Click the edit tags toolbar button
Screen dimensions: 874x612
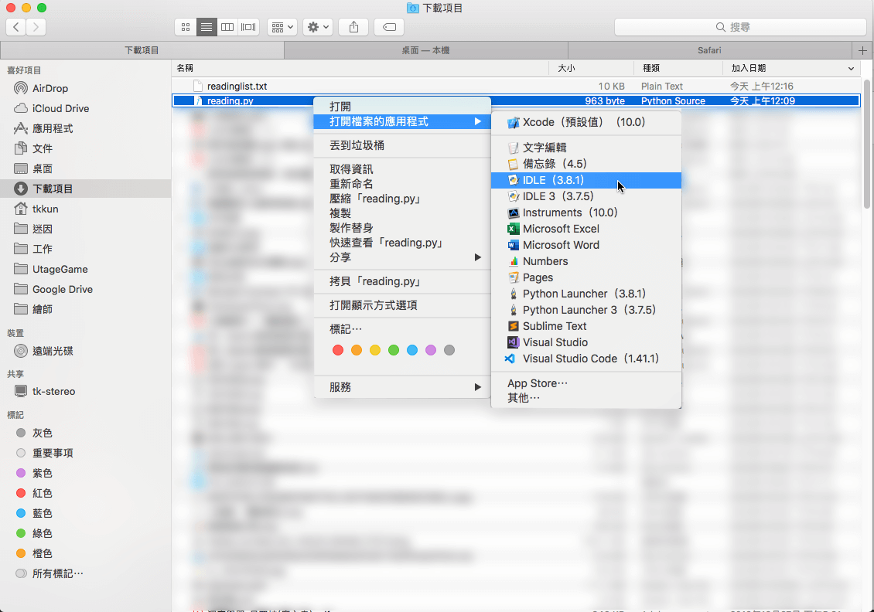coord(389,27)
